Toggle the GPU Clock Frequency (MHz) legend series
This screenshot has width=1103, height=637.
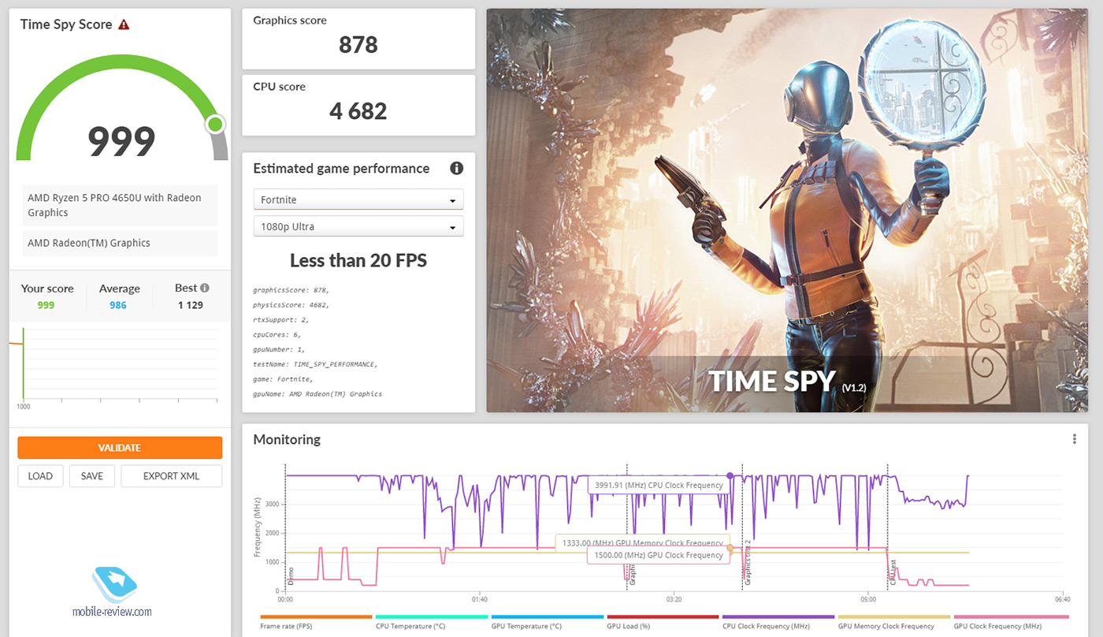tap(1010, 621)
